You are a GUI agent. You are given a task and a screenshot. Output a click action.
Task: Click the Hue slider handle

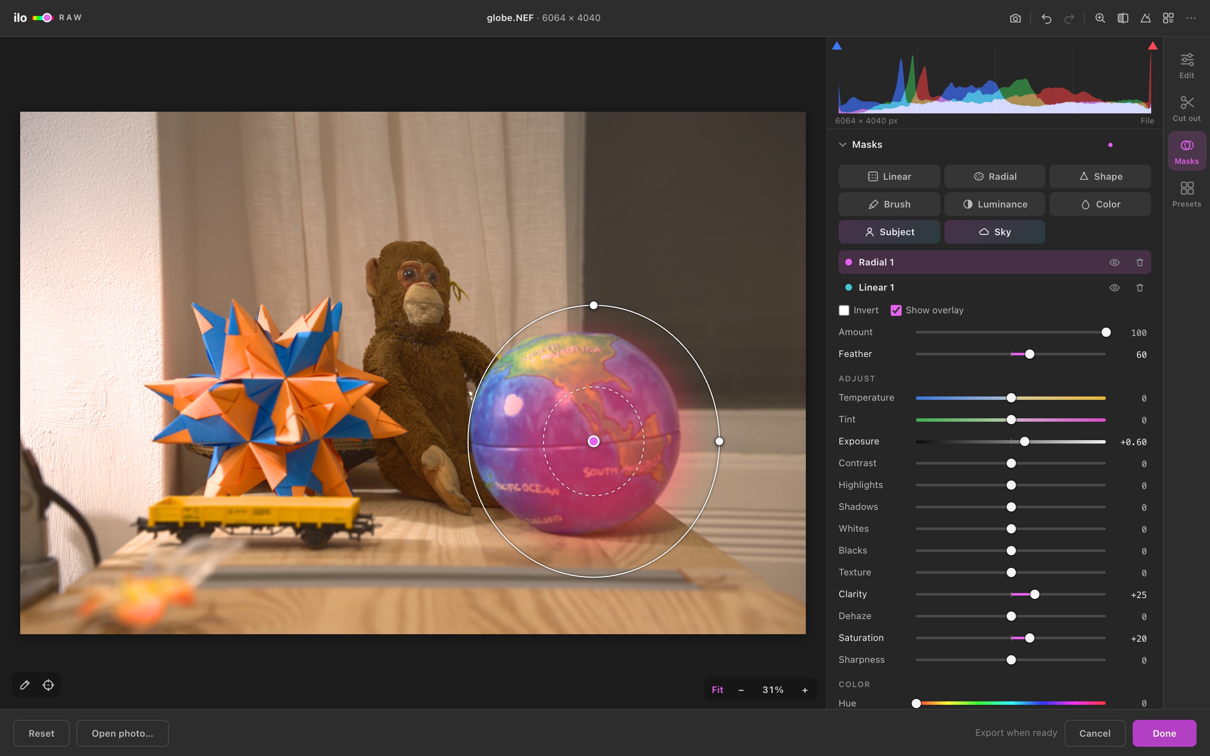pos(916,703)
